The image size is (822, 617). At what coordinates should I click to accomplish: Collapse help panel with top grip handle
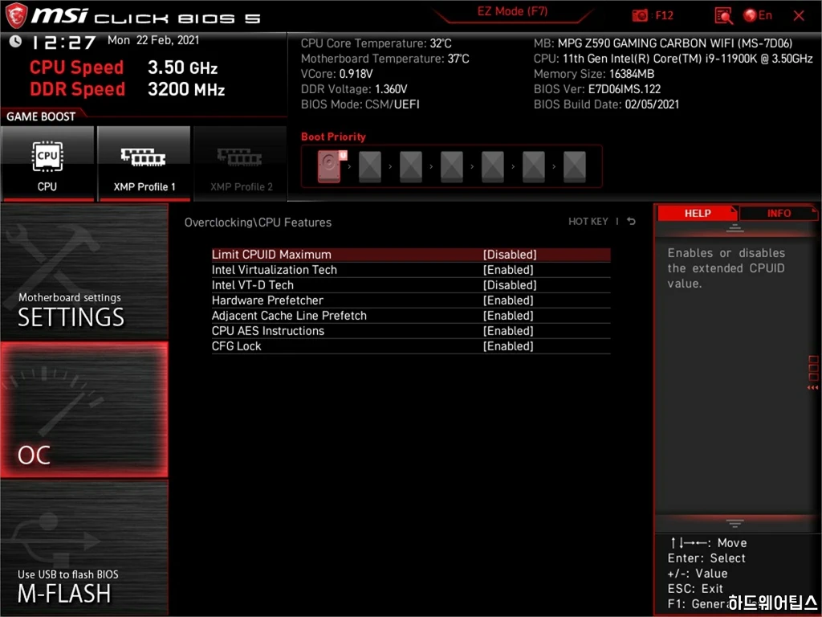(x=735, y=228)
